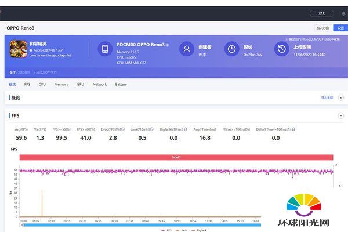This screenshot has height=232, width=348.
Task: Click the 备注 remark input field
Action: point(37,72)
